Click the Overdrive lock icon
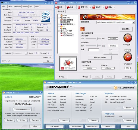The image size is (138, 130). coord(83,29)
